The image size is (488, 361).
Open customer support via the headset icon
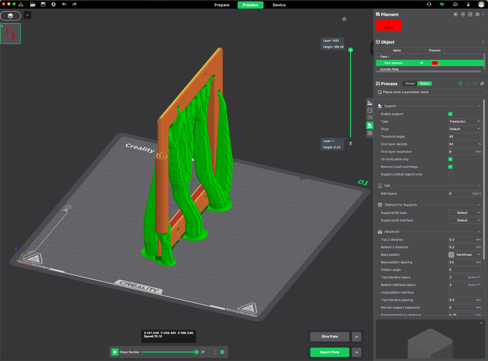(429, 5)
